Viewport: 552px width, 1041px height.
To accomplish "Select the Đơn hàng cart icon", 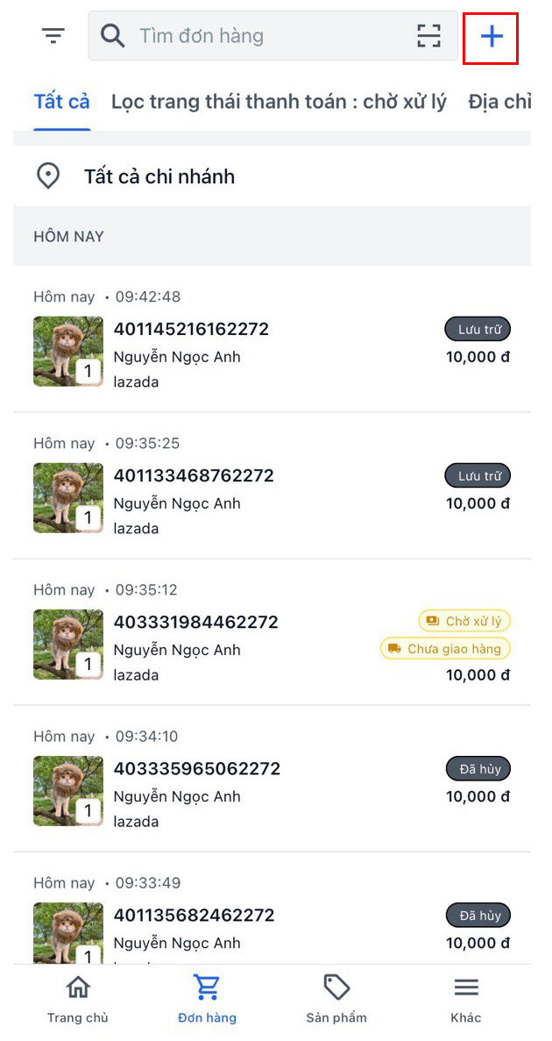I will tap(207, 988).
